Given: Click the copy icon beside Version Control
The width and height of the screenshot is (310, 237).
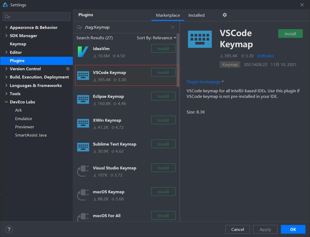Looking at the screenshot, I should click(x=68, y=69).
